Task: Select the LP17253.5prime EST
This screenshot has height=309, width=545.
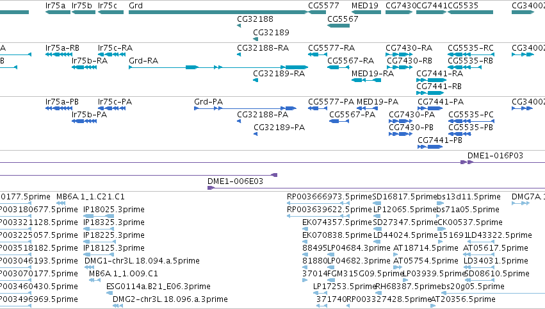Action: tap(320, 292)
